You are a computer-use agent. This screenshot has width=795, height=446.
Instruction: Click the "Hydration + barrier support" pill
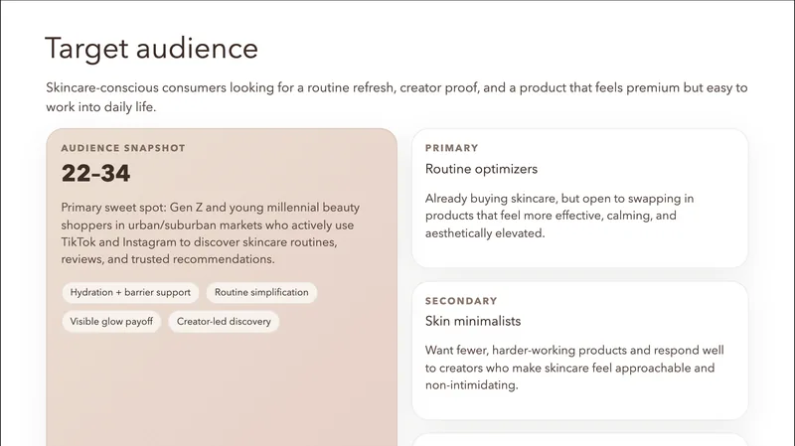tap(132, 293)
